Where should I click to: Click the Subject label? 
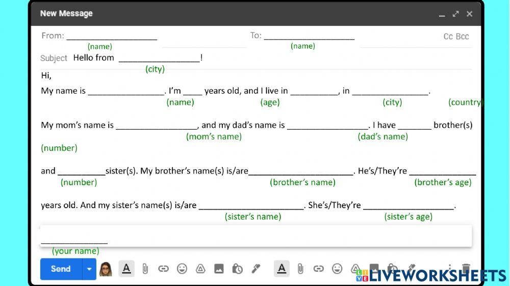coord(54,58)
